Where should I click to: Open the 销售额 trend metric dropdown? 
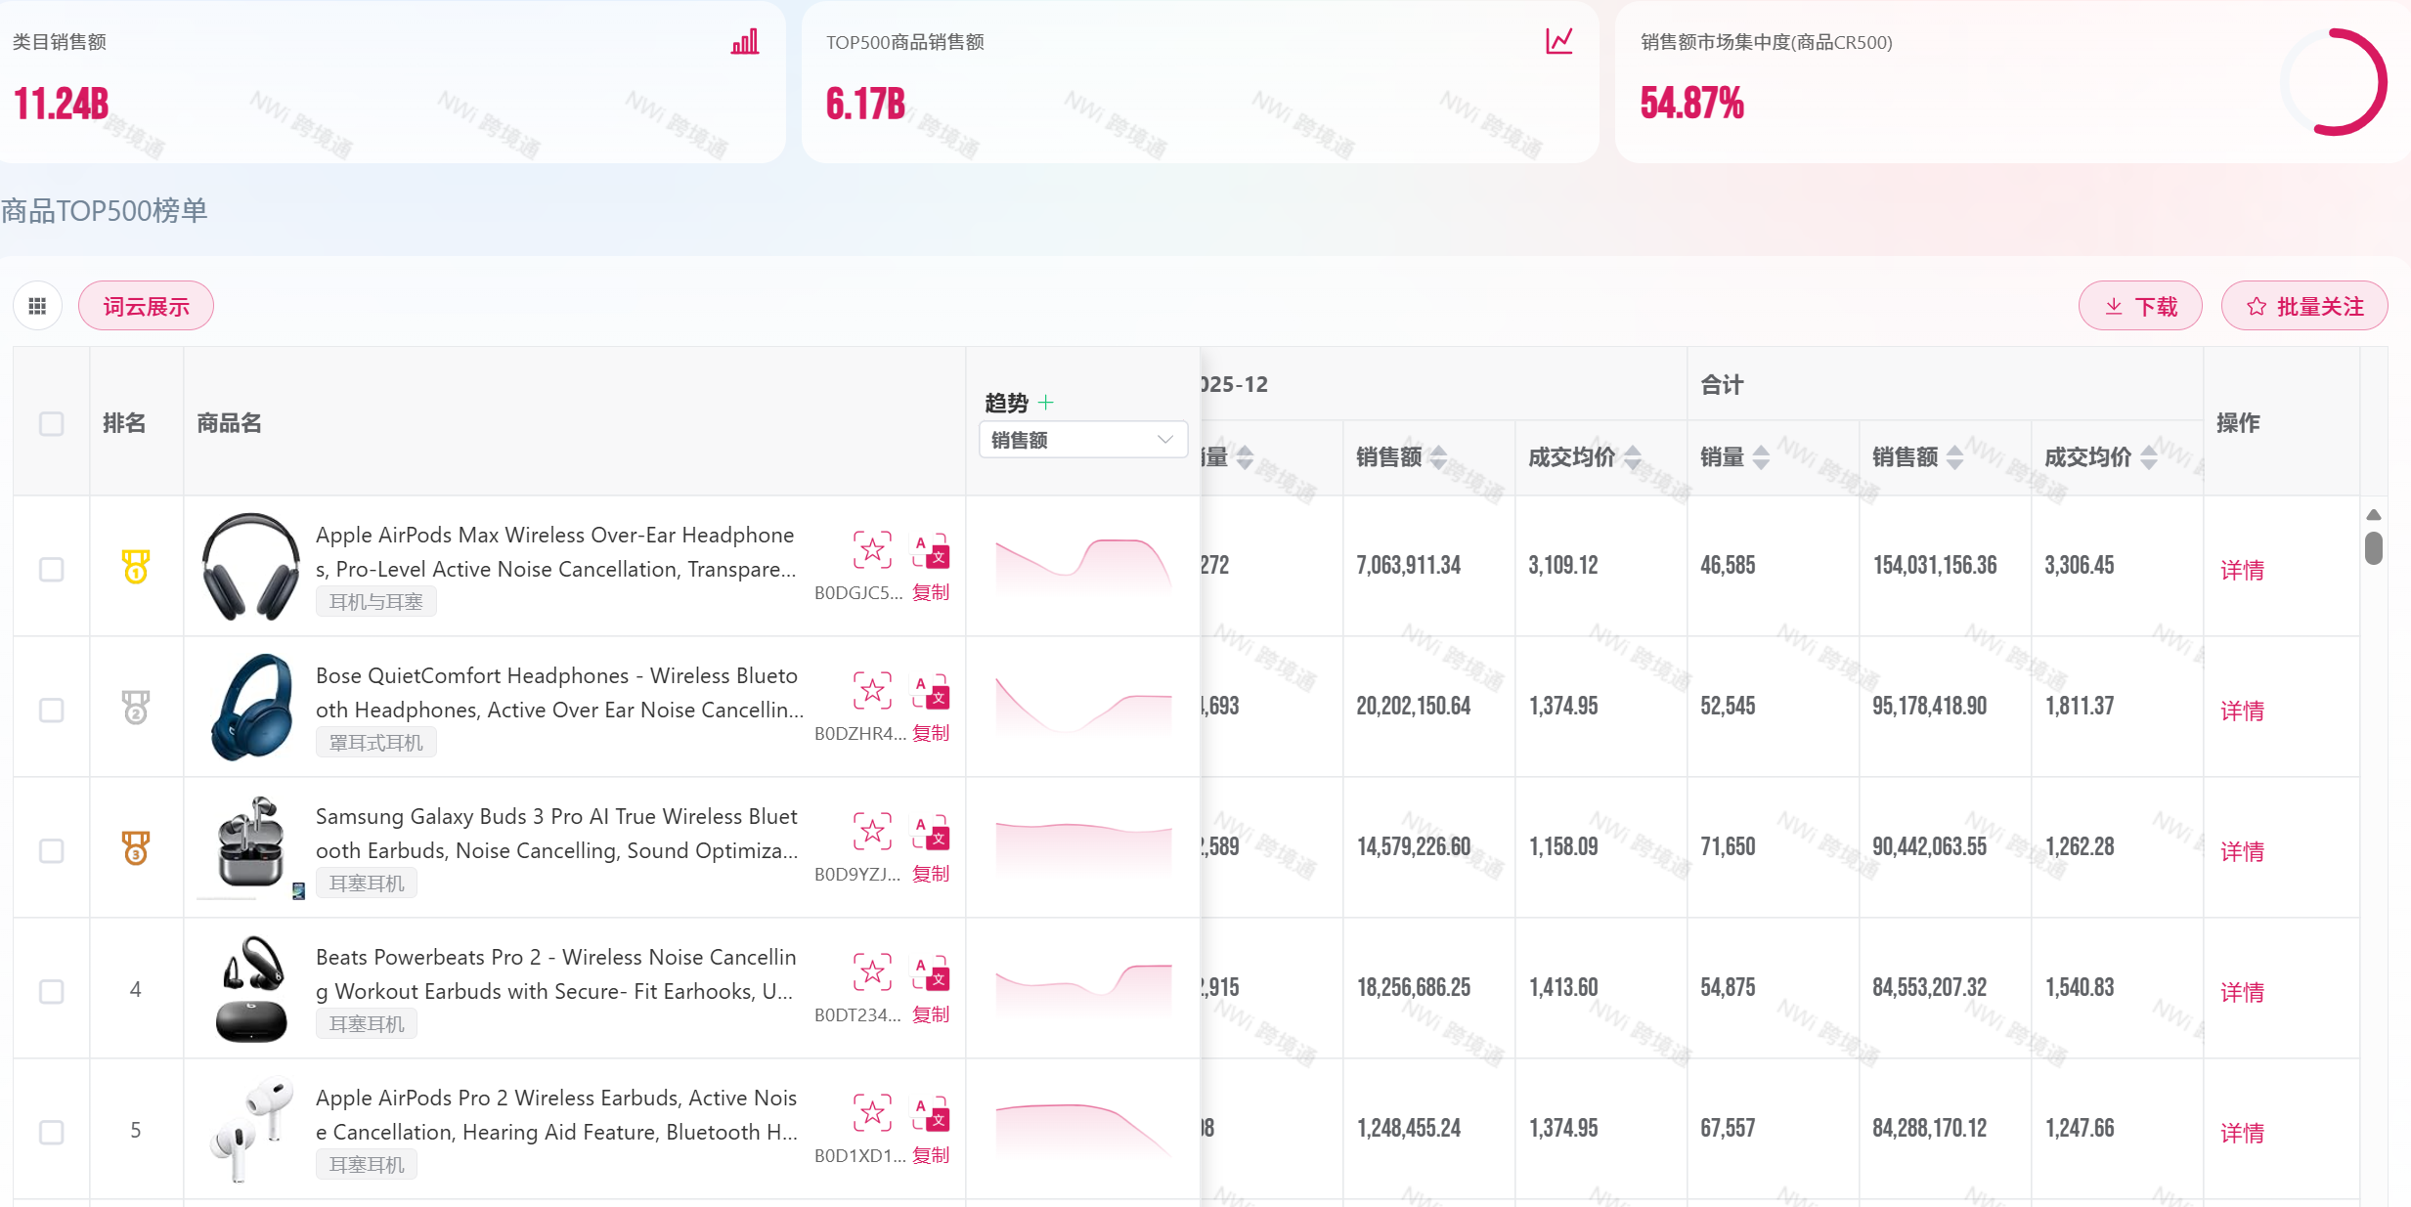(1082, 439)
